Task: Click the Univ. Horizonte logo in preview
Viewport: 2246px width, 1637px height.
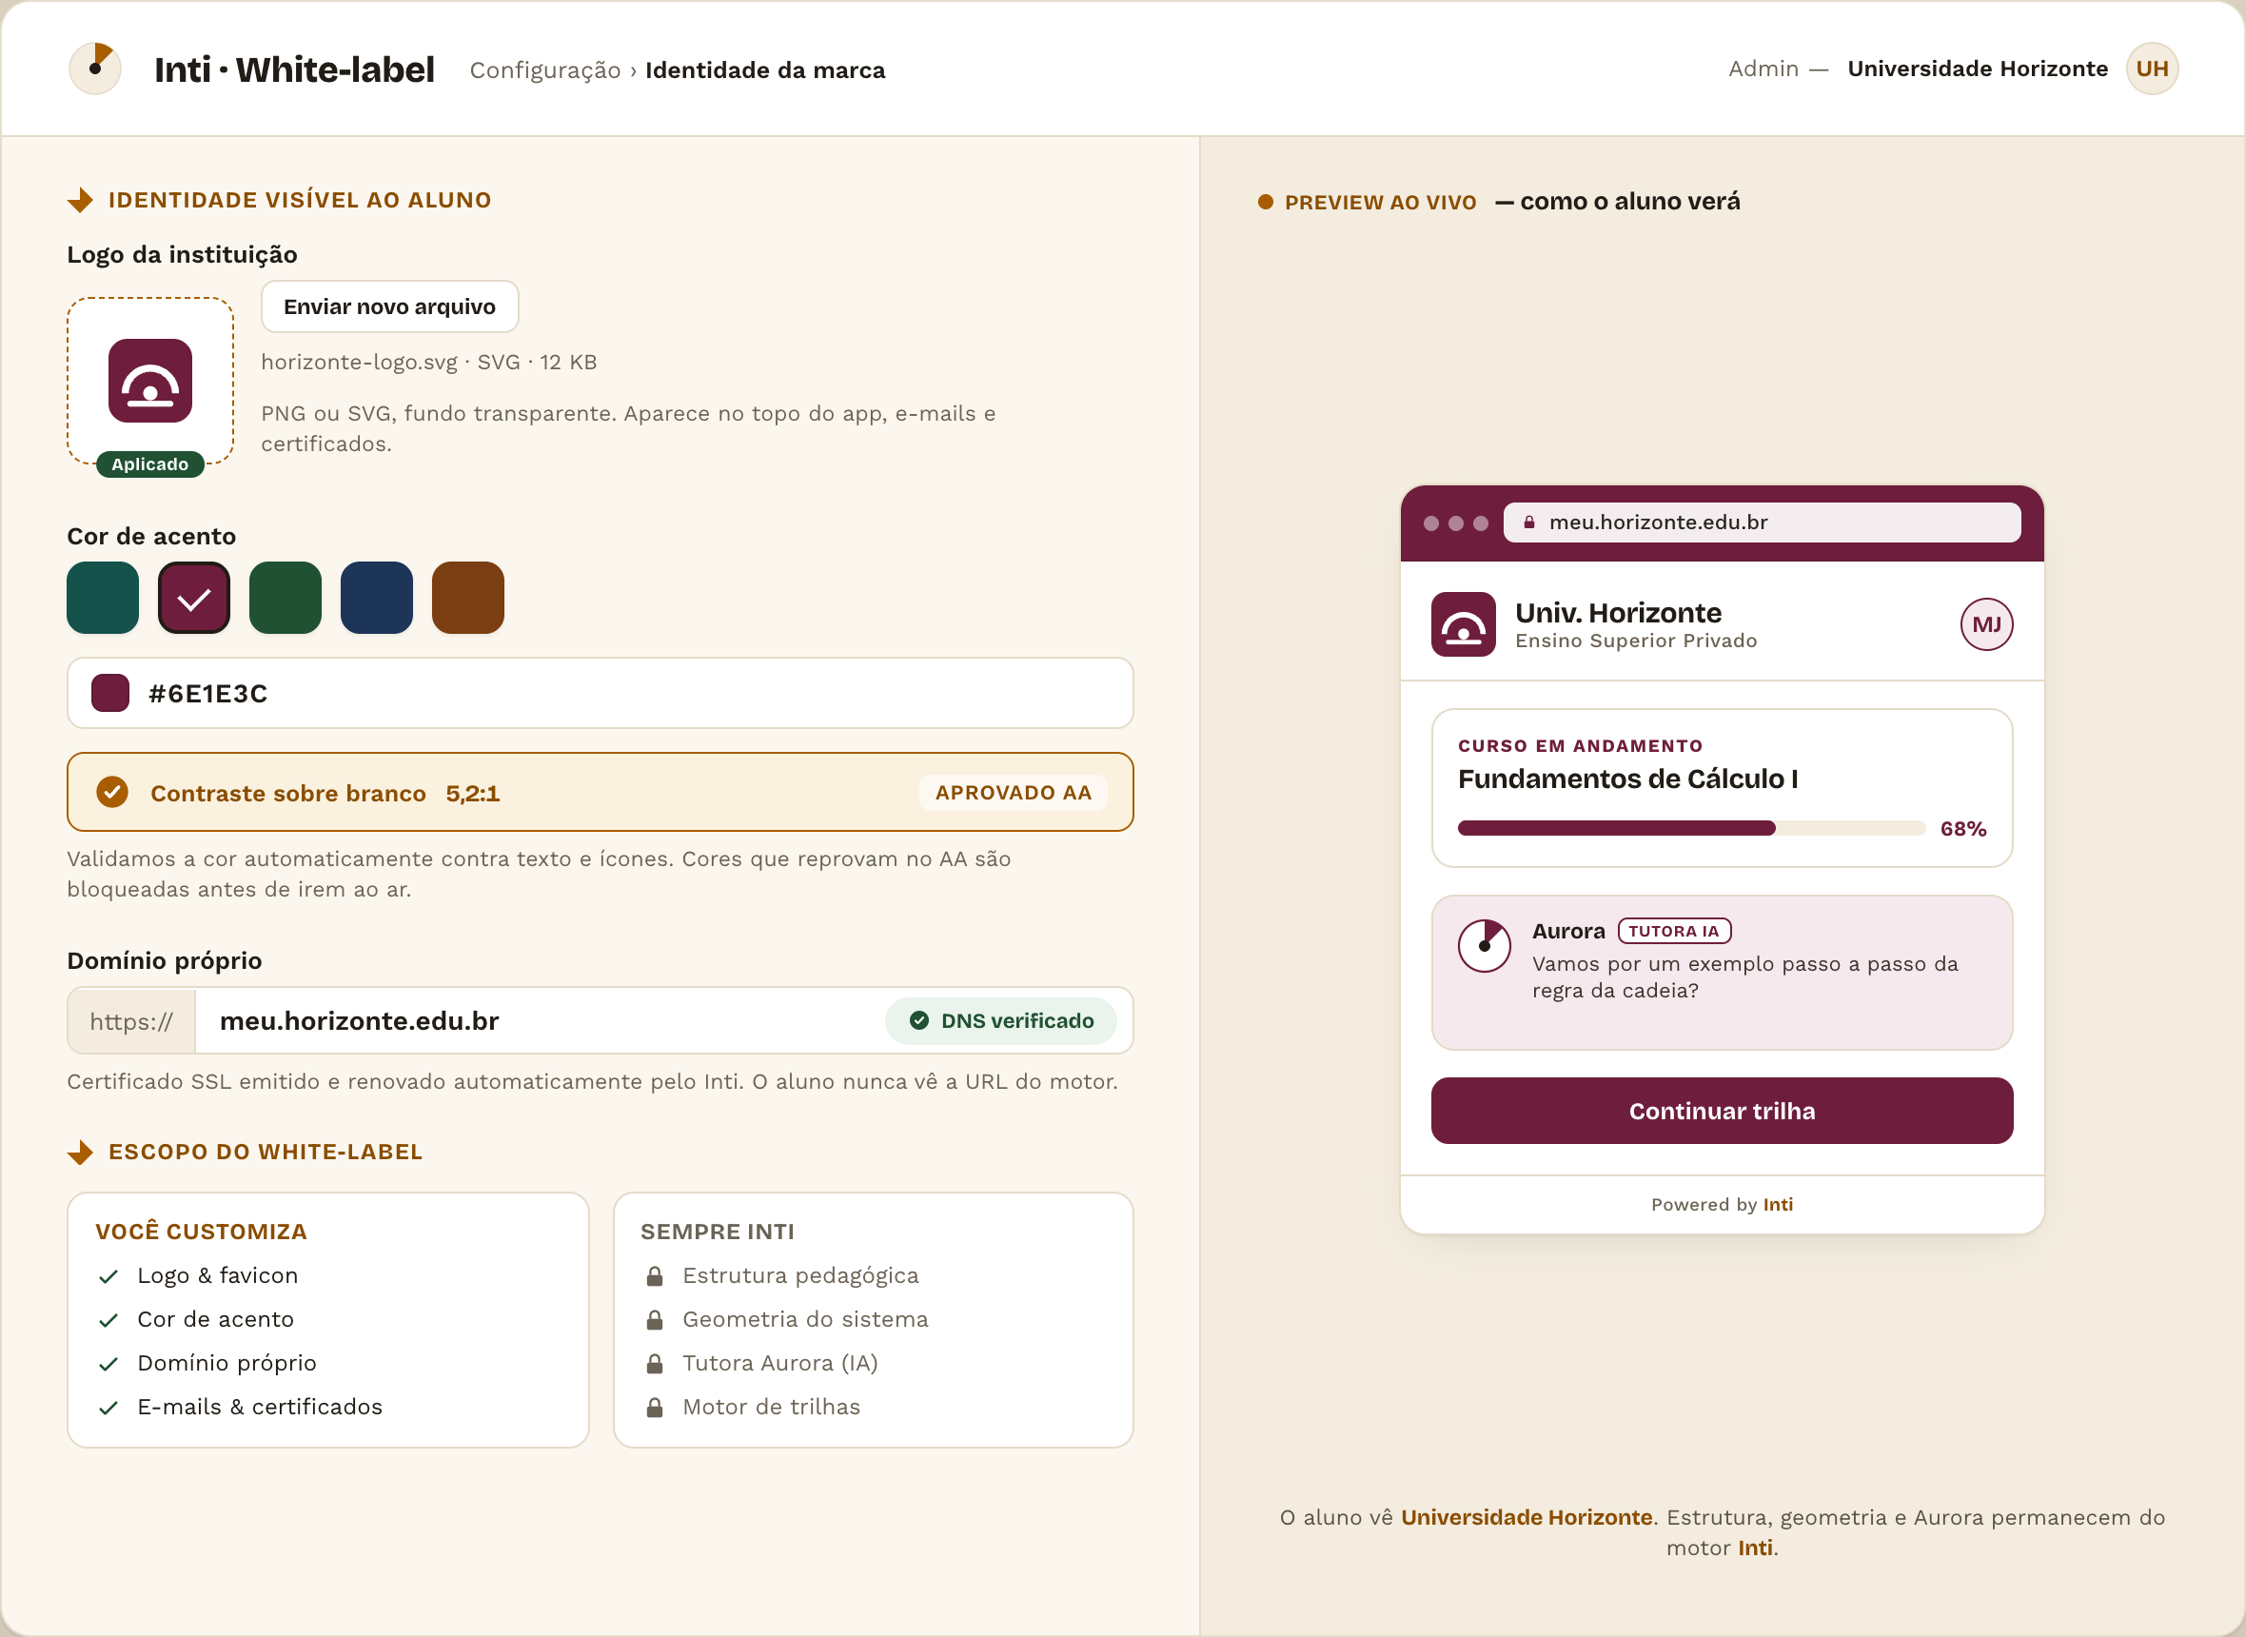Action: (1464, 624)
